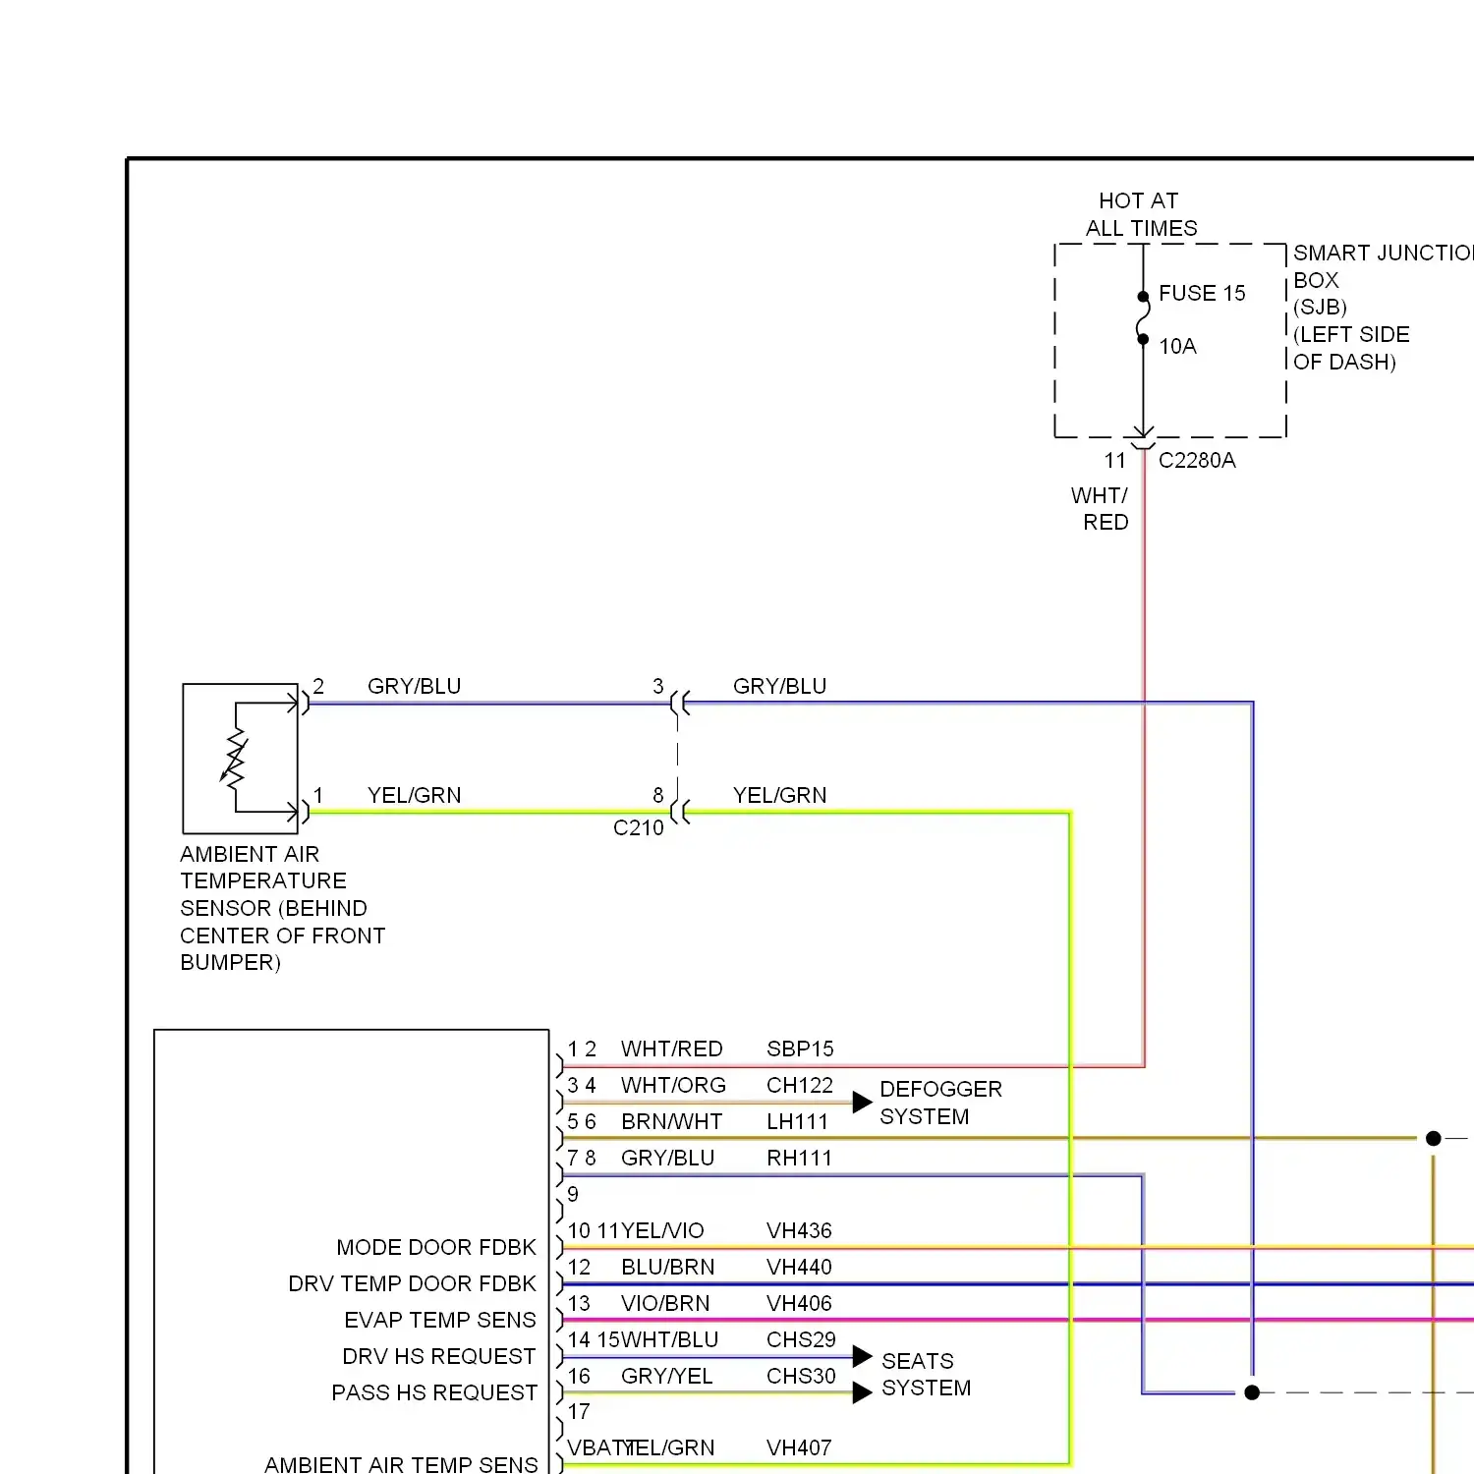Click the C210 connector label

(x=639, y=828)
